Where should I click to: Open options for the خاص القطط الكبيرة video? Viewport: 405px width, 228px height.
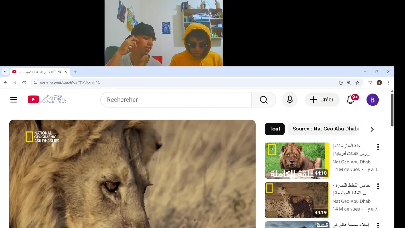point(378,186)
